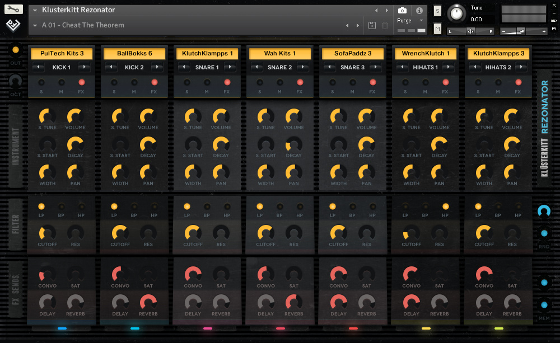Select BP filter on KICK 1
Image resolution: width=560 pixels, height=343 pixels.
pyautogui.click(x=62, y=206)
